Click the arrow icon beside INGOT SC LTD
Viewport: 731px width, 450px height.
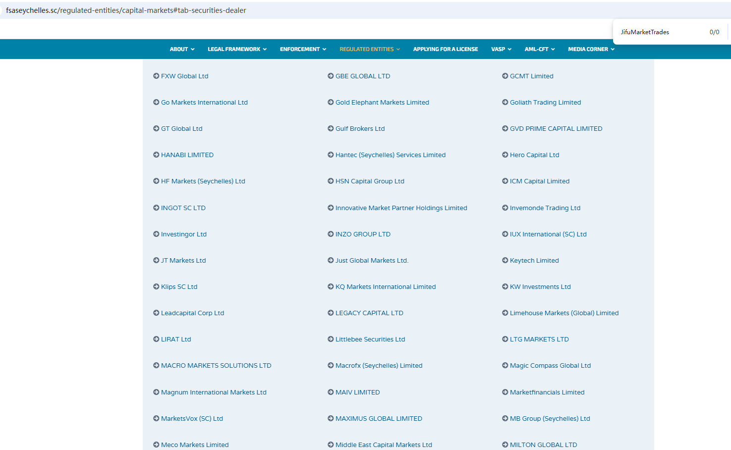tap(156, 208)
